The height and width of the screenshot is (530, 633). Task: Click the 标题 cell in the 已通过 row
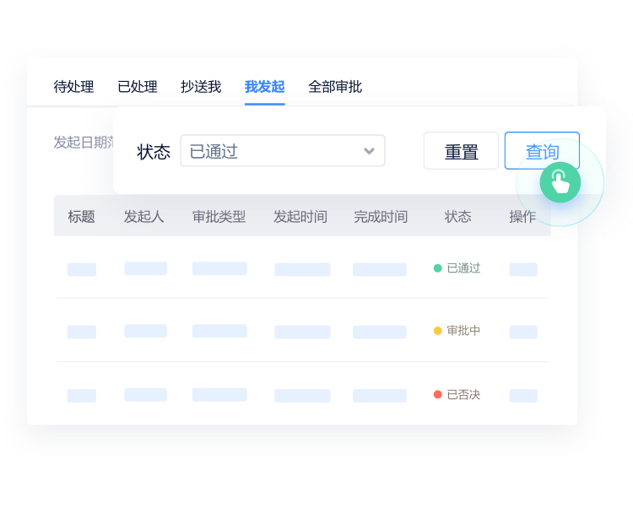coord(82,270)
